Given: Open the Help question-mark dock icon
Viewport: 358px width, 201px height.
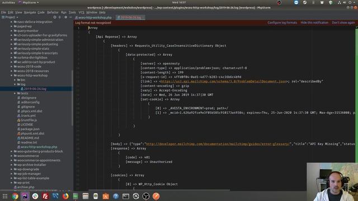Looking at the screenshot, I should coord(116,196).
